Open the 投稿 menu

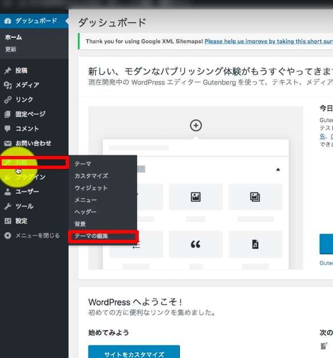click(x=34, y=71)
